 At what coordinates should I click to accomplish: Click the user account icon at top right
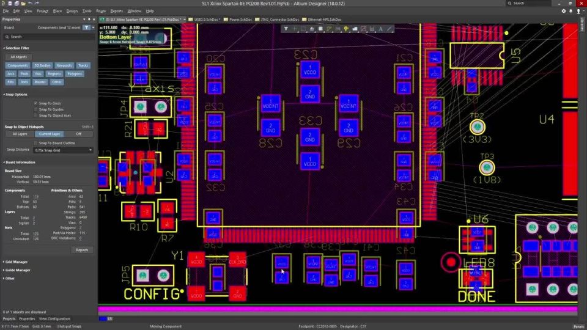(x=578, y=11)
